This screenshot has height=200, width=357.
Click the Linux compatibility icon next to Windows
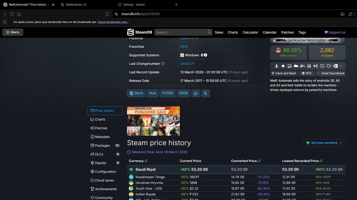[202, 55]
